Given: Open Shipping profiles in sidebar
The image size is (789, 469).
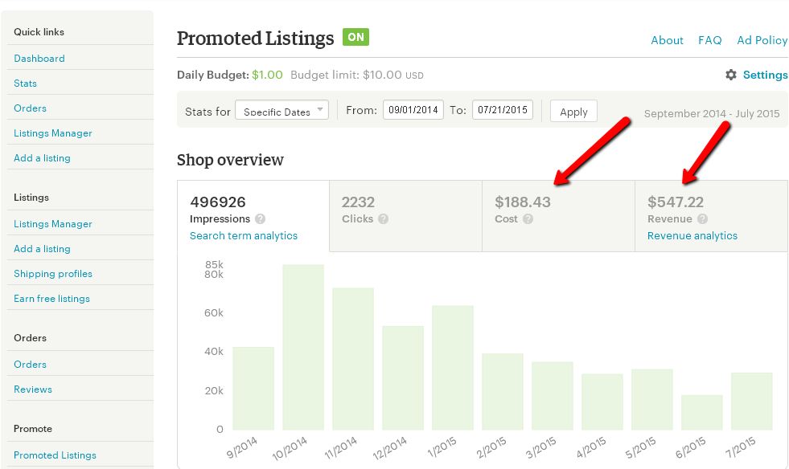Looking at the screenshot, I should 53,274.
